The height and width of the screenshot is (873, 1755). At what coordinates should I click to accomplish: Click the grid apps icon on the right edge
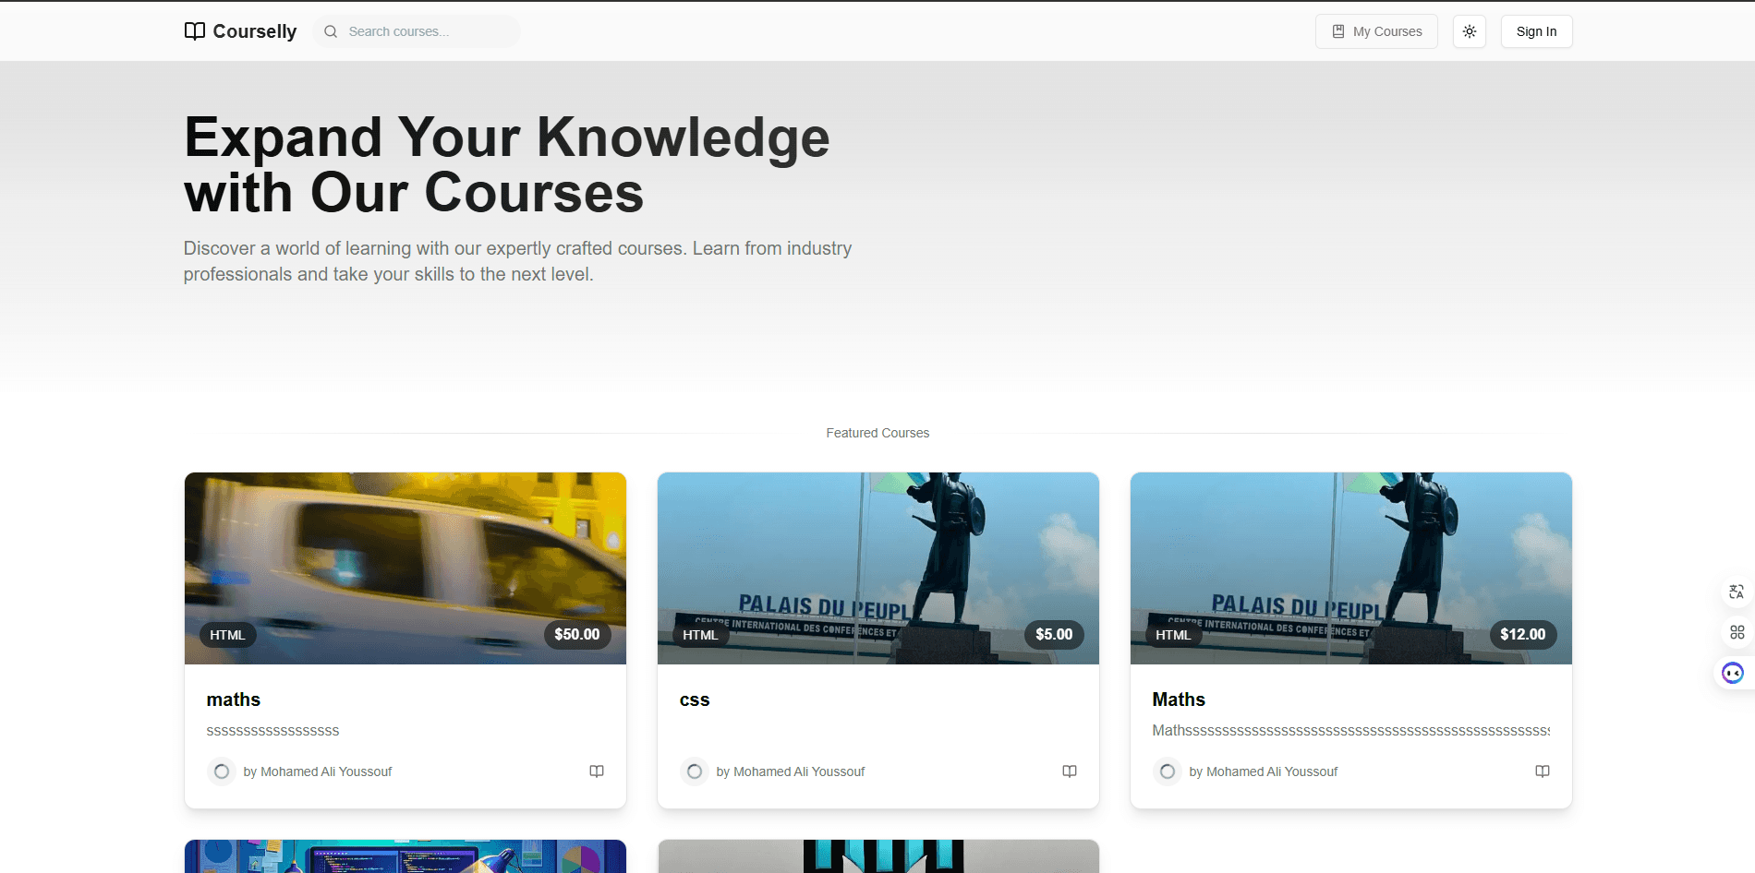click(1736, 632)
